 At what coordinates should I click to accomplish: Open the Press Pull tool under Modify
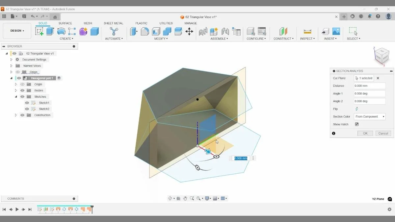click(x=134, y=31)
